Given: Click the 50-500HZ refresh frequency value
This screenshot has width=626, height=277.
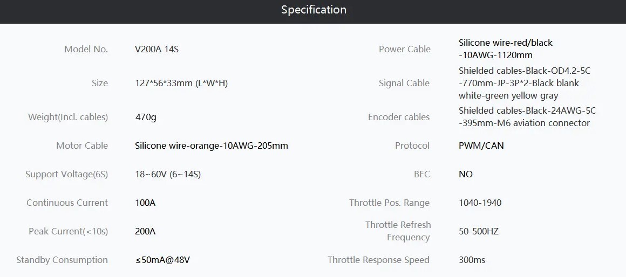Looking at the screenshot, I should tap(479, 232).
